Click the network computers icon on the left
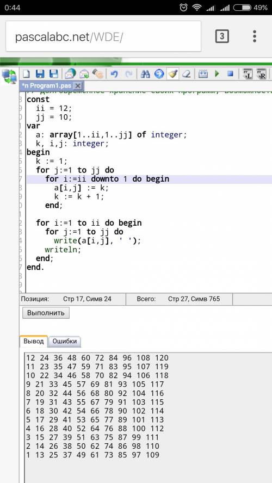272x483 pixels. click(9, 77)
